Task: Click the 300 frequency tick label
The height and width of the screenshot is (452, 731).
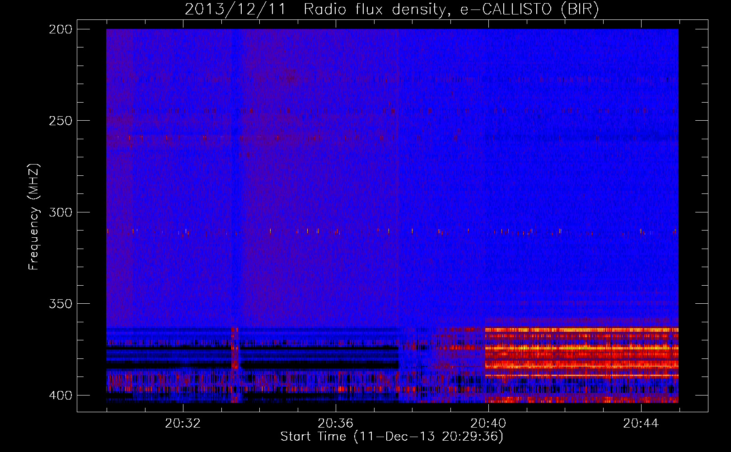Action: [60, 212]
